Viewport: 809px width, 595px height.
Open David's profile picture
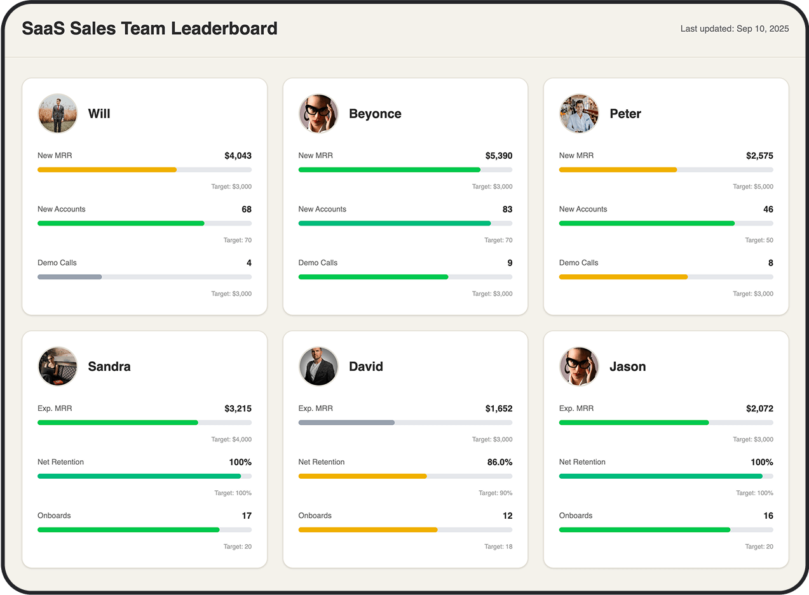318,366
